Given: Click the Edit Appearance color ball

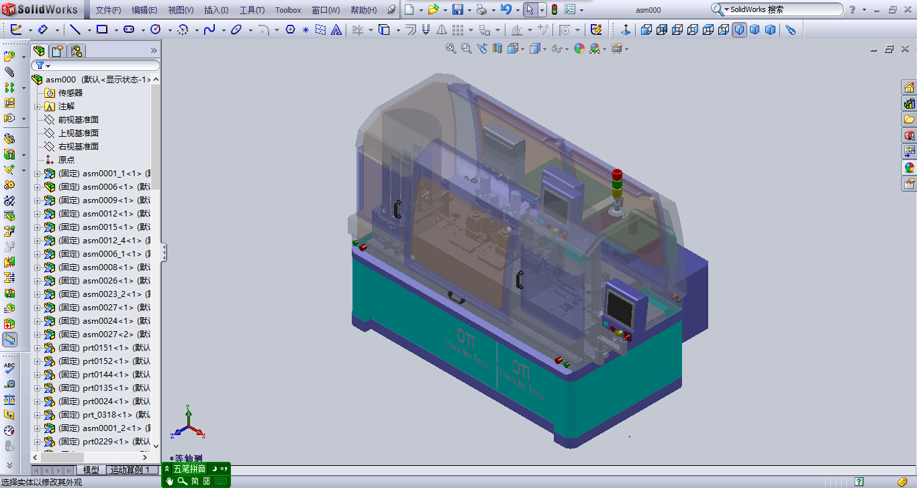Looking at the screenshot, I should click(x=579, y=48).
